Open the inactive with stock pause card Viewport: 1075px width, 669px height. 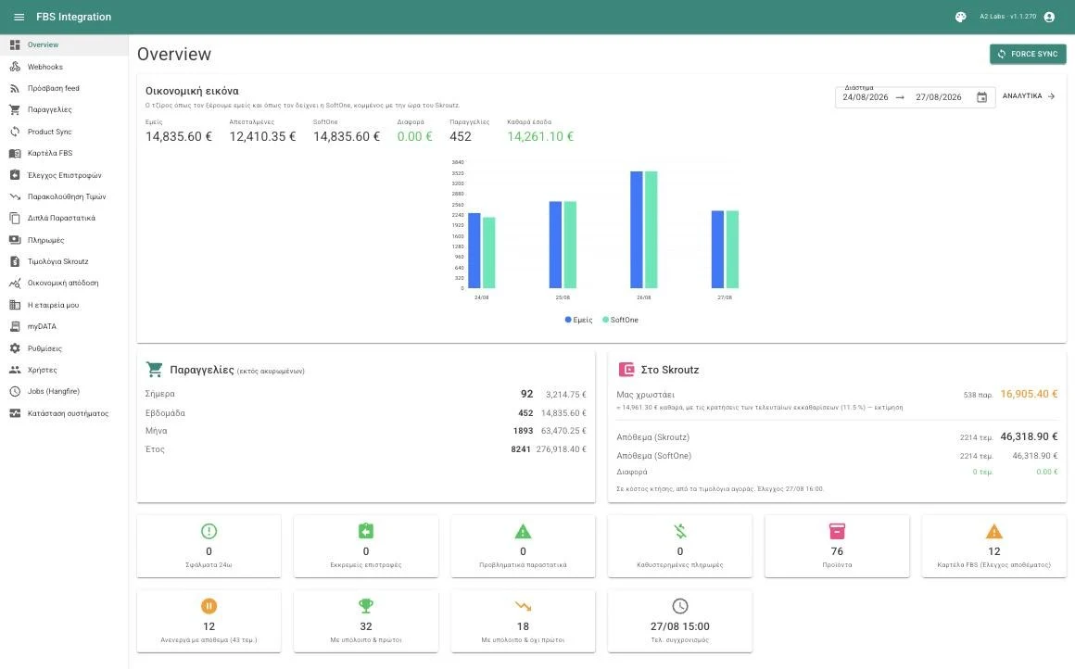[209, 621]
